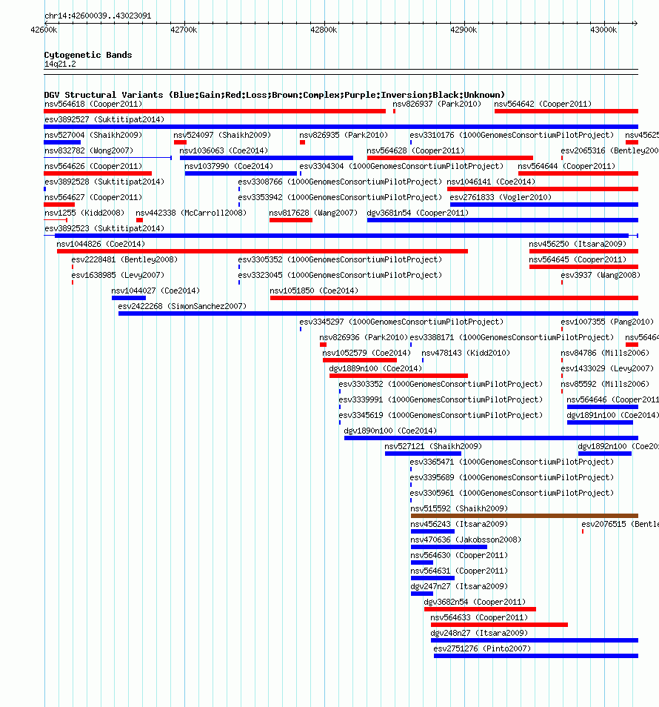The width and height of the screenshot is (659, 707).
Task: Select esv3937 (Wang2008) label
Action: pyautogui.click(x=601, y=275)
